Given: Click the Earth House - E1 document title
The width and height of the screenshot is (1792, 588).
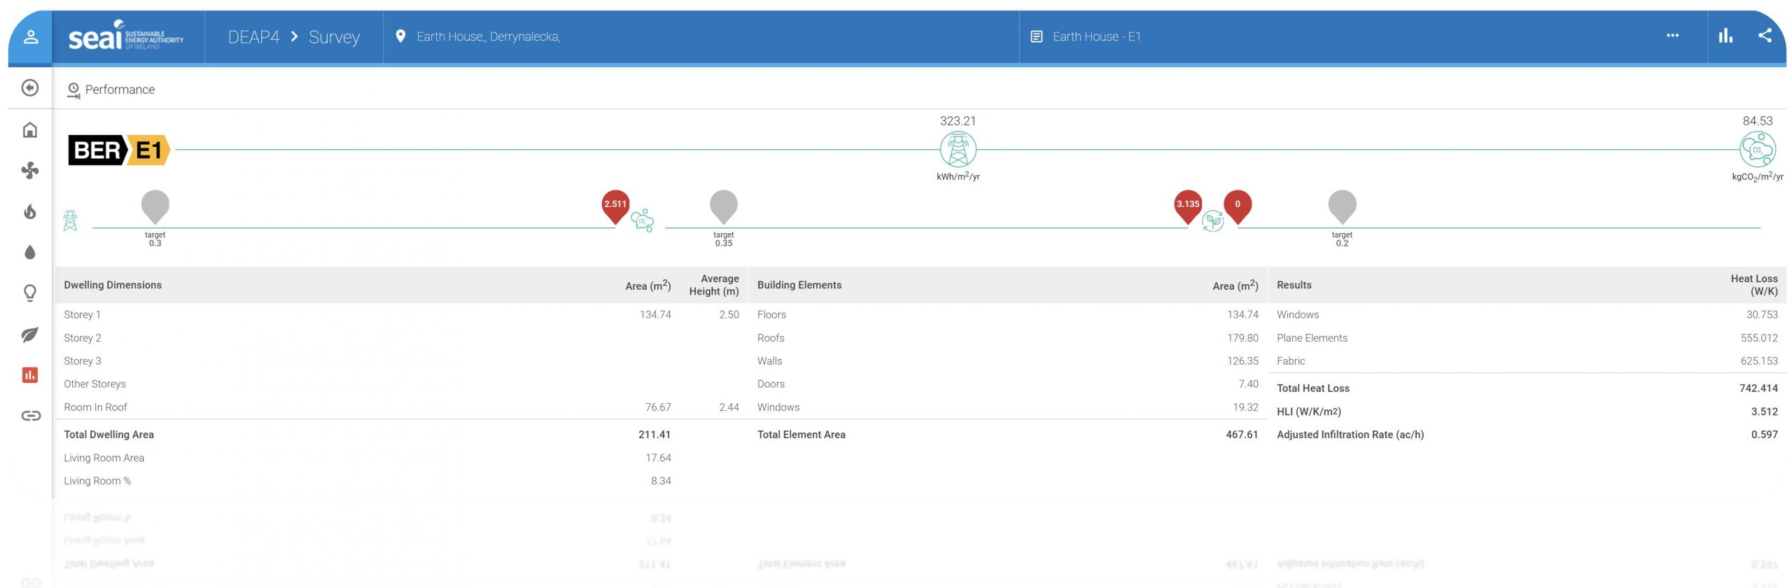Looking at the screenshot, I should pyautogui.click(x=1096, y=36).
